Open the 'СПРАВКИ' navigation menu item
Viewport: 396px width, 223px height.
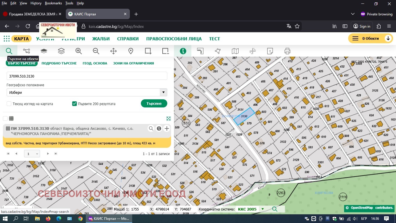coord(128,39)
